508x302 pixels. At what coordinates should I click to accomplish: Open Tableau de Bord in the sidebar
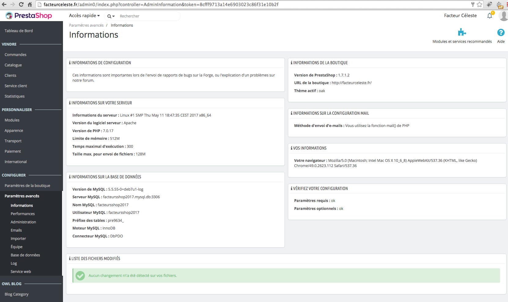[x=19, y=31]
